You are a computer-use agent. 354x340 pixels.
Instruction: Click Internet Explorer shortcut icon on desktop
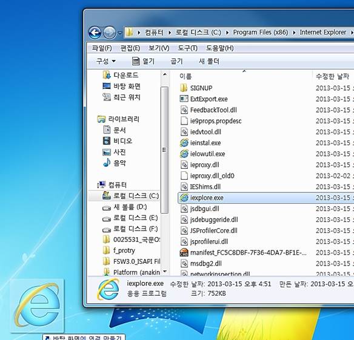coord(38,306)
